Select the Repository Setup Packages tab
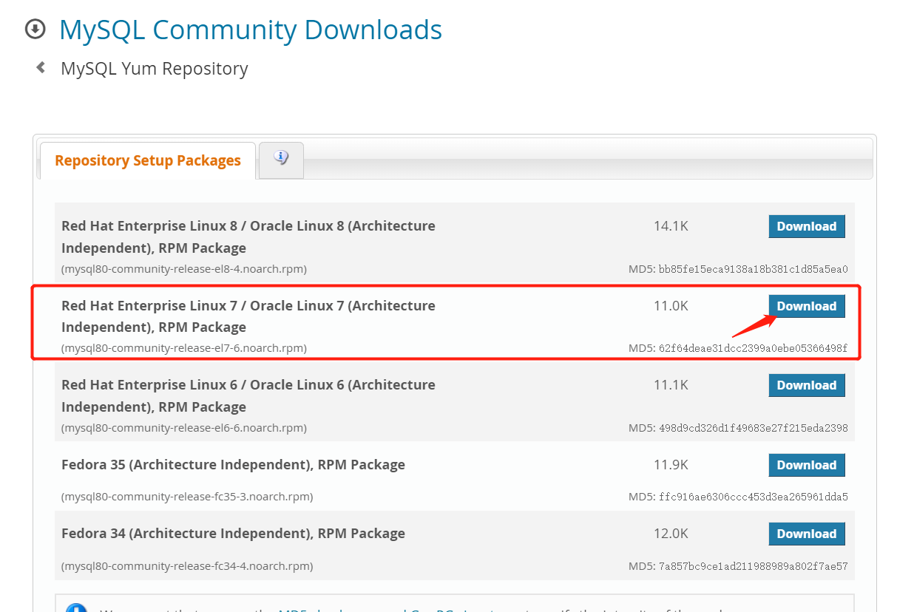 pos(148,160)
